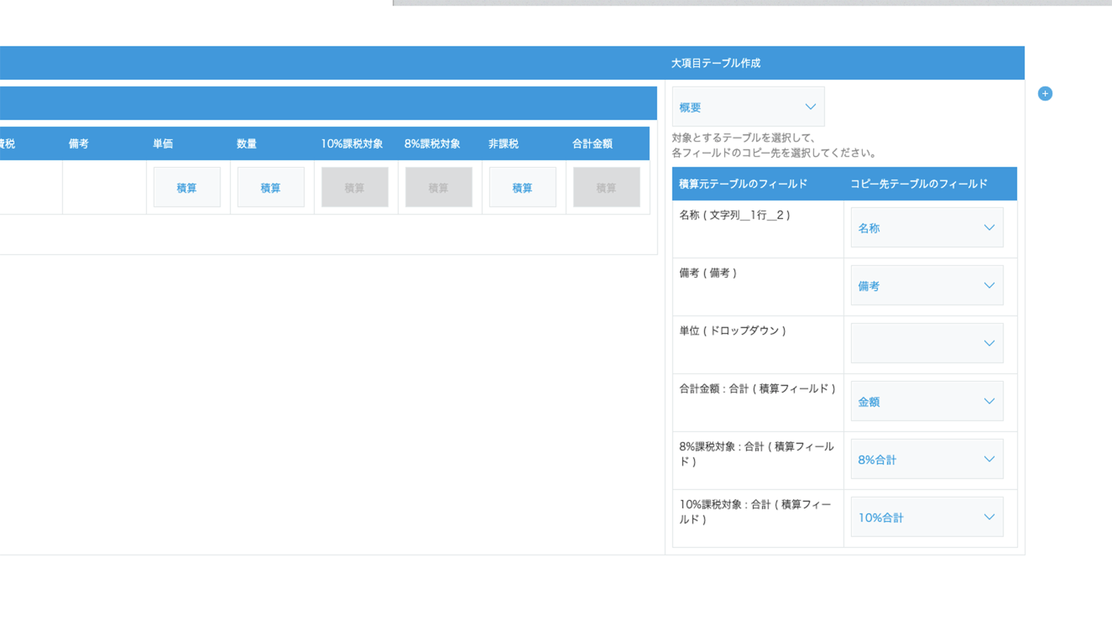This screenshot has height=625, width=1112.
Task: Click 積算元テーブルのフィールド header
Action: point(743,184)
